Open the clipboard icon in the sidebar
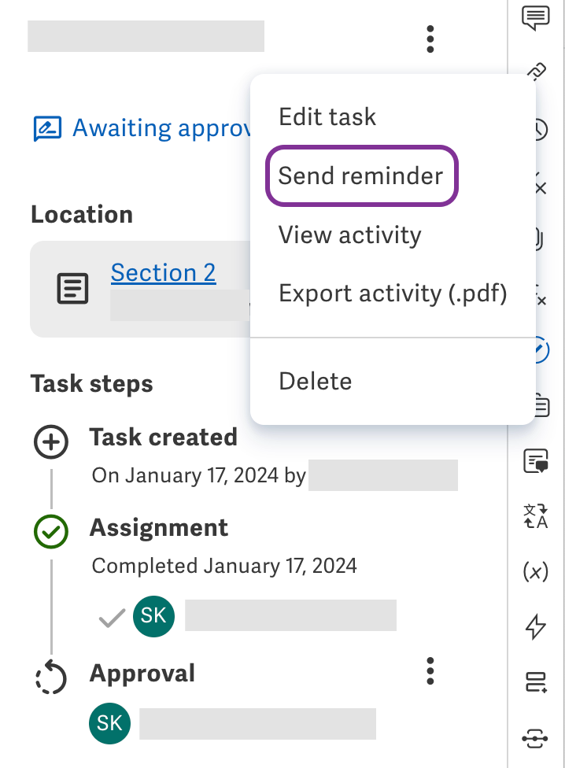This screenshot has height=768, width=565. 542,404
